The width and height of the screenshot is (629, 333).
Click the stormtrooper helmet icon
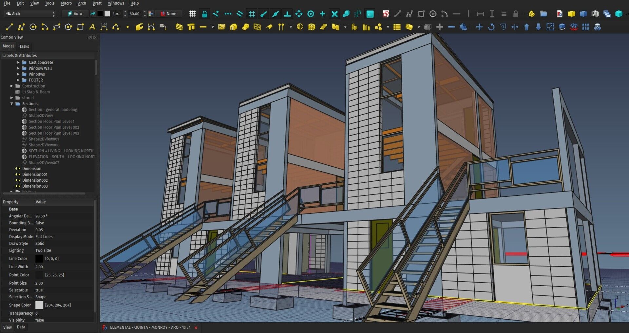point(598,27)
